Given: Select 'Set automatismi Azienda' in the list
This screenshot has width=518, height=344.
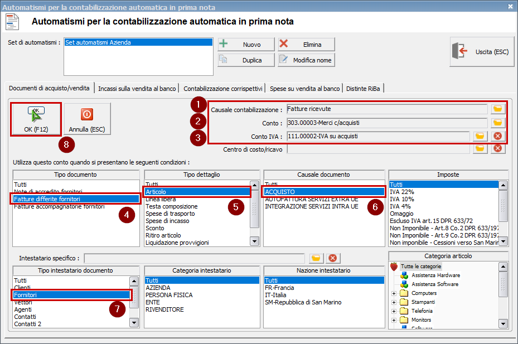Looking at the screenshot, I should (138, 42).
